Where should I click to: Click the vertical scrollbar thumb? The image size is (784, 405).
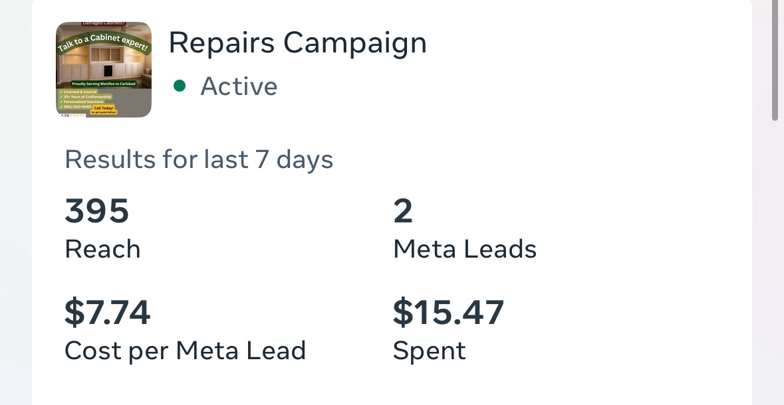coord(775,60)
